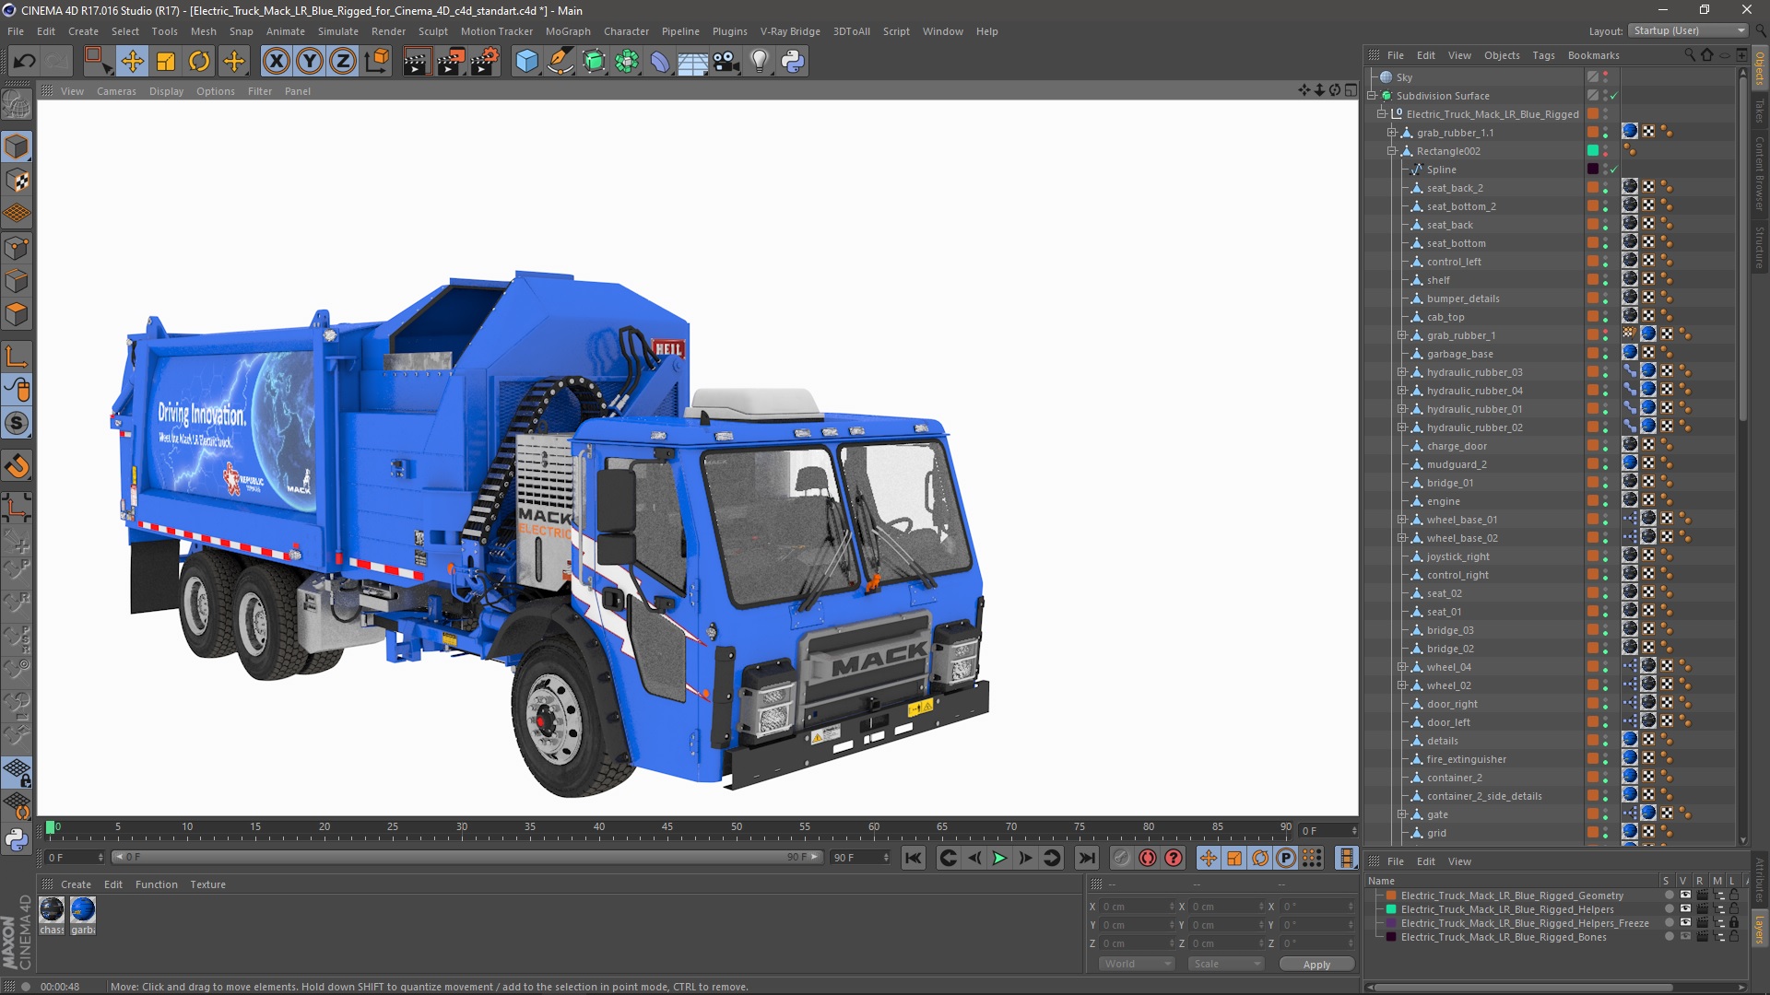Select the Scale tool
Image resolution: width=1770 pixels, height=995 pixels.
(x=166, y=62)
